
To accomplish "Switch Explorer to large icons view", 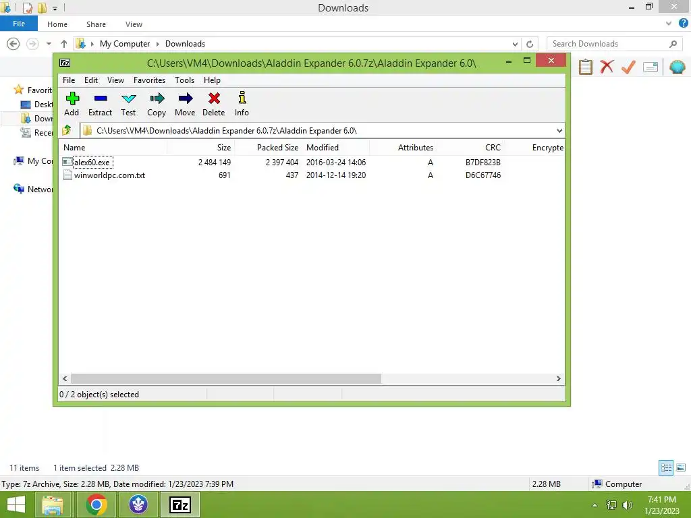I will (681, 468).
